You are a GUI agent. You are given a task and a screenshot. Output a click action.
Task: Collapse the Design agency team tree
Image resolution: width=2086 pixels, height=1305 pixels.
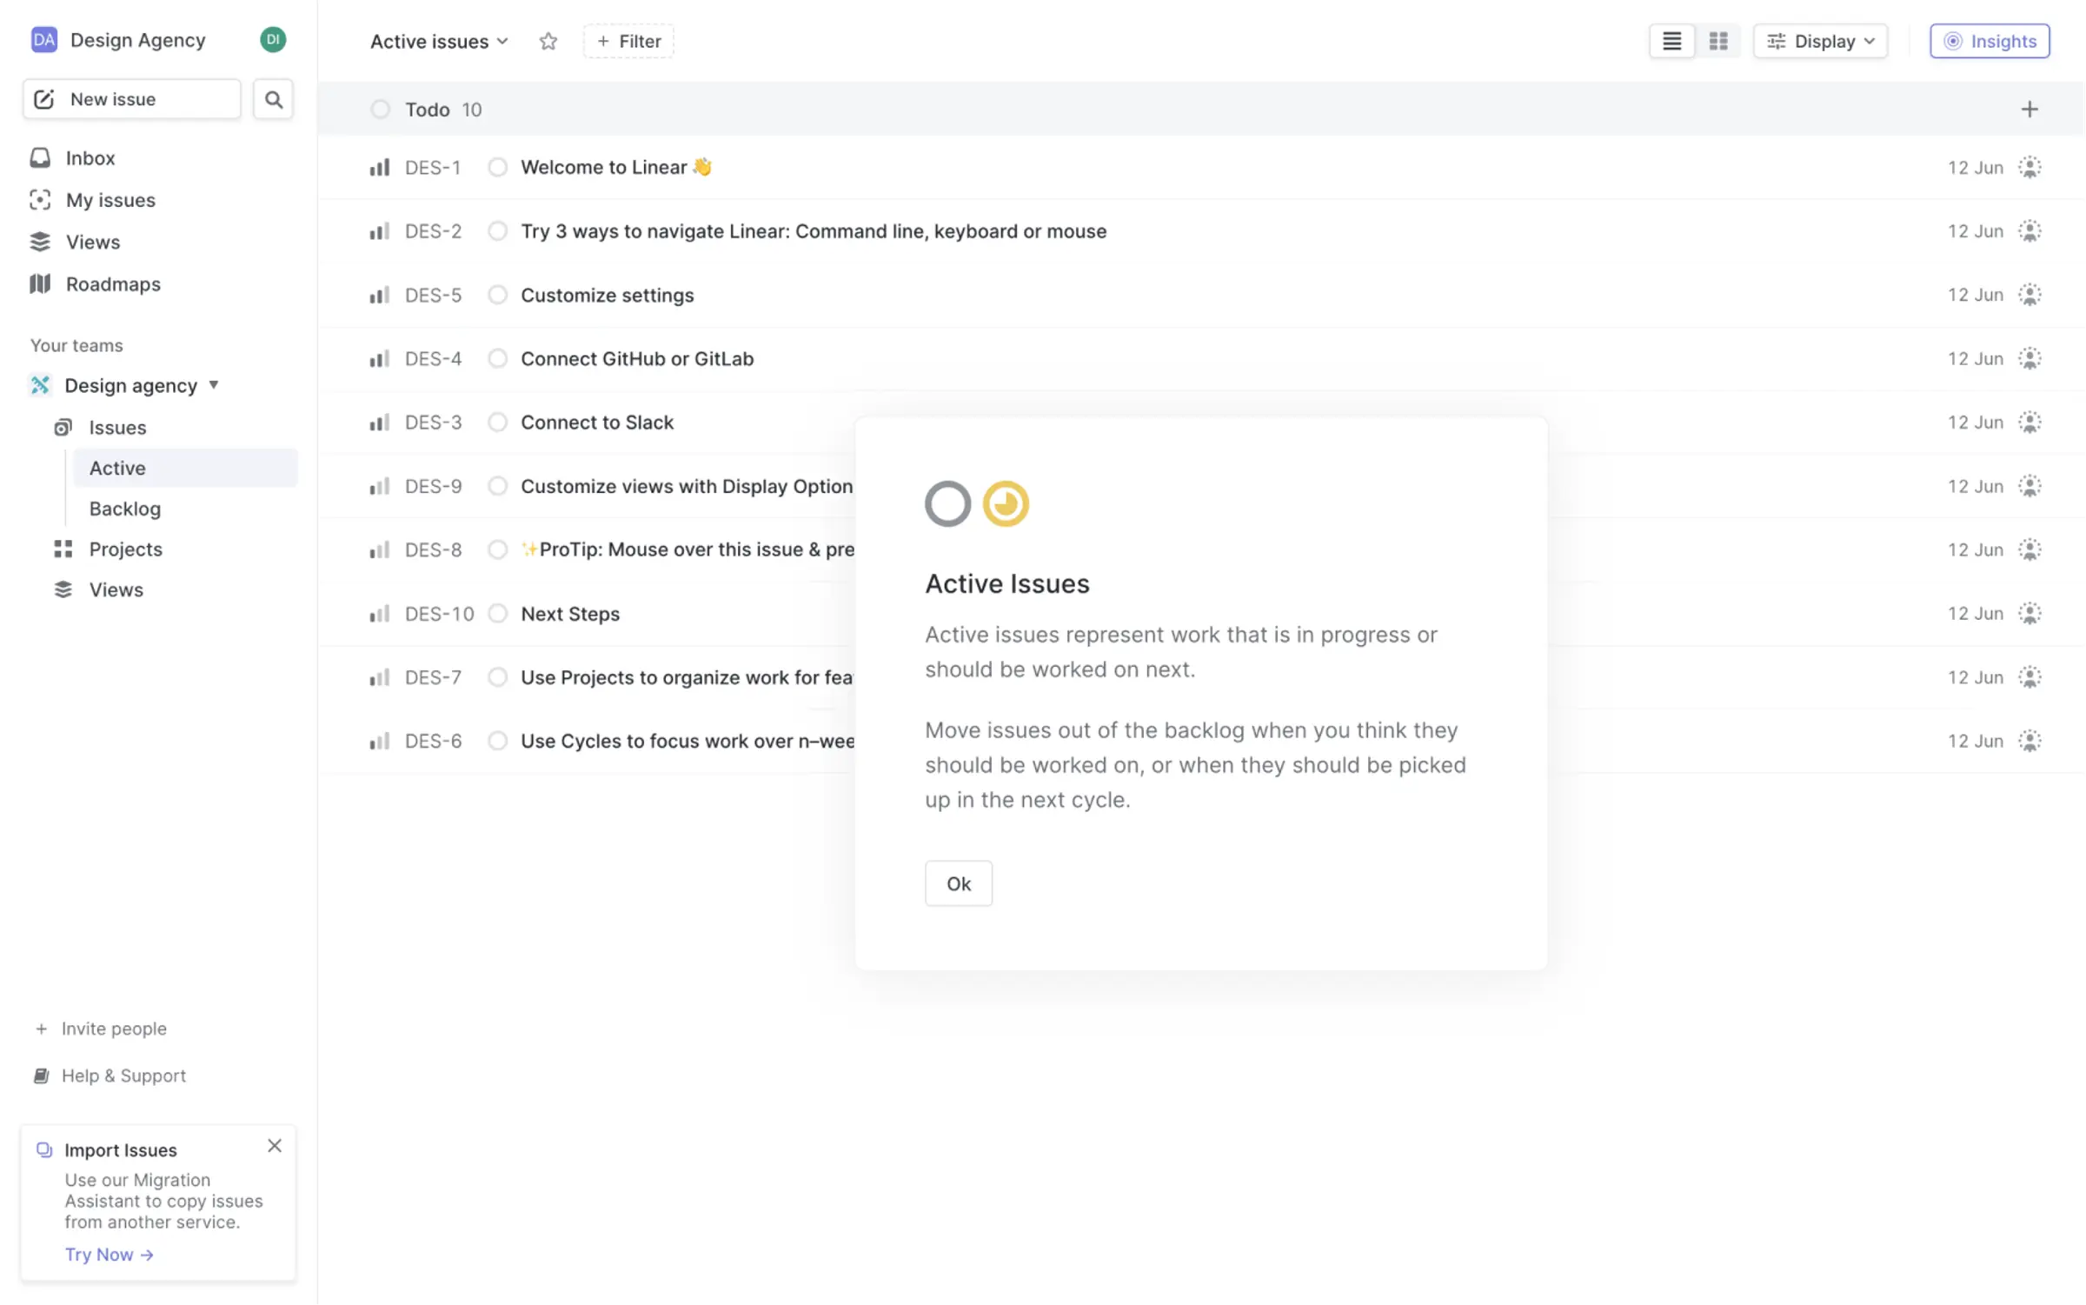pyautogui.click(x=213, y=385)
